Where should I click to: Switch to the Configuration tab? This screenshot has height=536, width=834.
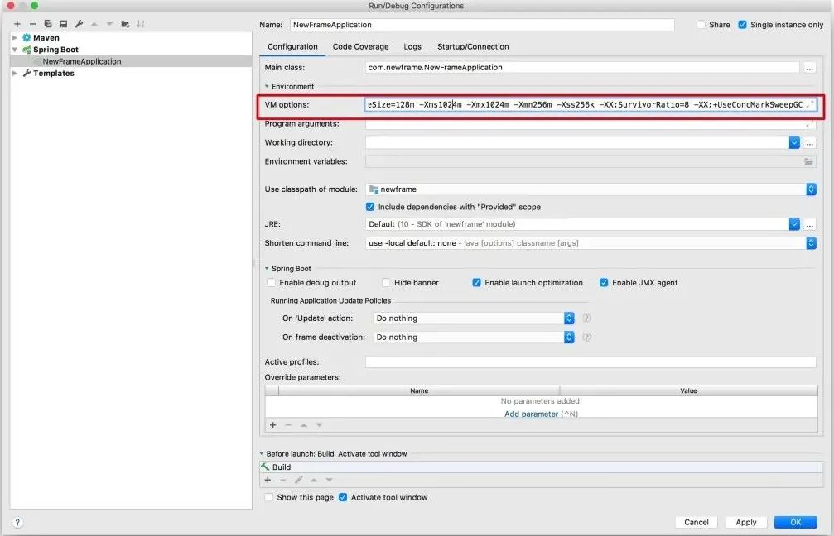coord(292,47)
